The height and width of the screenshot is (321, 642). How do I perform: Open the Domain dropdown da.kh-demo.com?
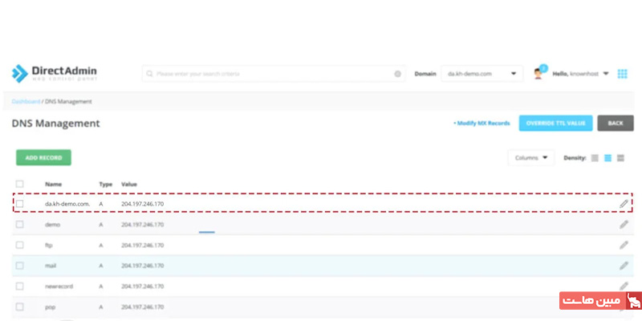point(481,74)
